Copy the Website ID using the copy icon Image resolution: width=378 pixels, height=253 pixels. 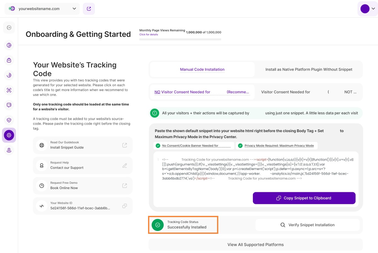(124, 205)
